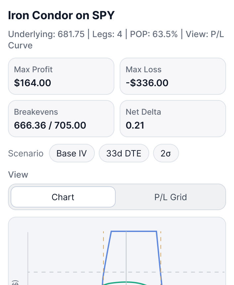Click the View section label

(x=18, y=175)
